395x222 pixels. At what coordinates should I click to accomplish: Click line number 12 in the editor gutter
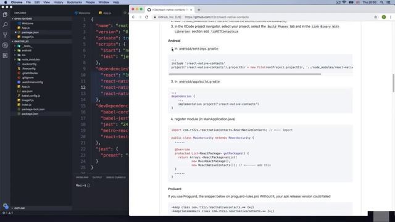[x=83, y=88]
